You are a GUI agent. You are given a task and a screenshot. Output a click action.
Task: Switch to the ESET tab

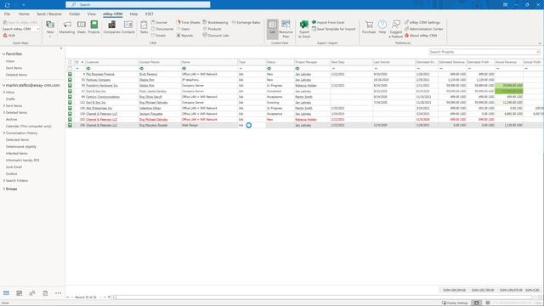click(x=150, y=14)
